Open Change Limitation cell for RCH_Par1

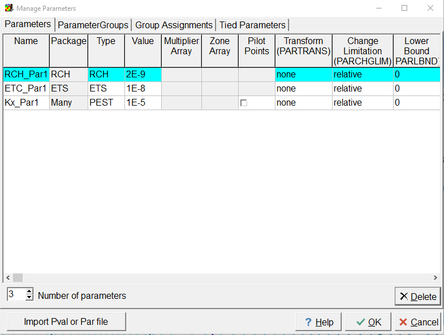tap(363, 75)
